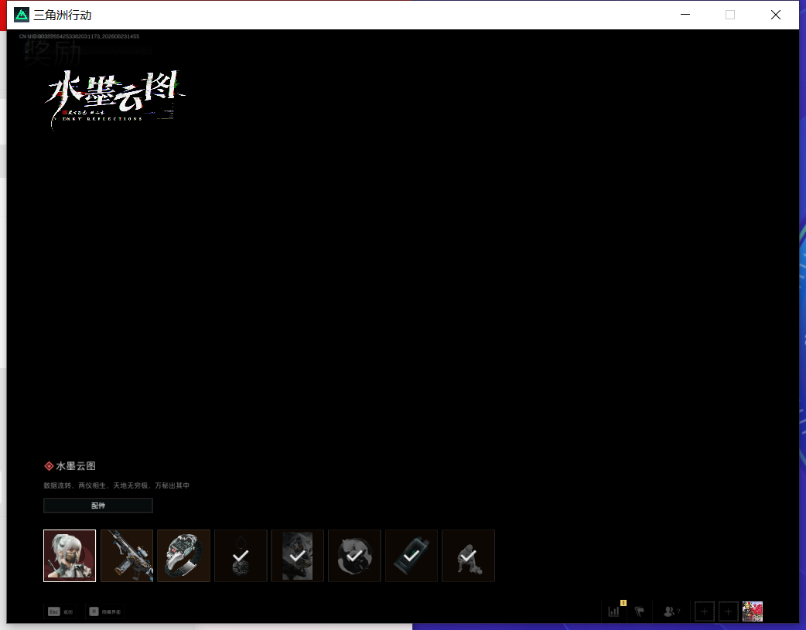Click the 配件 button
The height and width of the screenshot is (630, 806).
[98, 506]
